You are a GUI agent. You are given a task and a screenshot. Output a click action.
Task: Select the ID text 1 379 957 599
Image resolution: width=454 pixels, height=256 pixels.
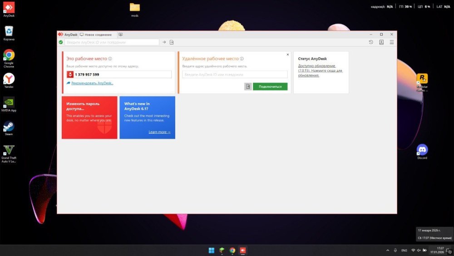pos(87,75)
